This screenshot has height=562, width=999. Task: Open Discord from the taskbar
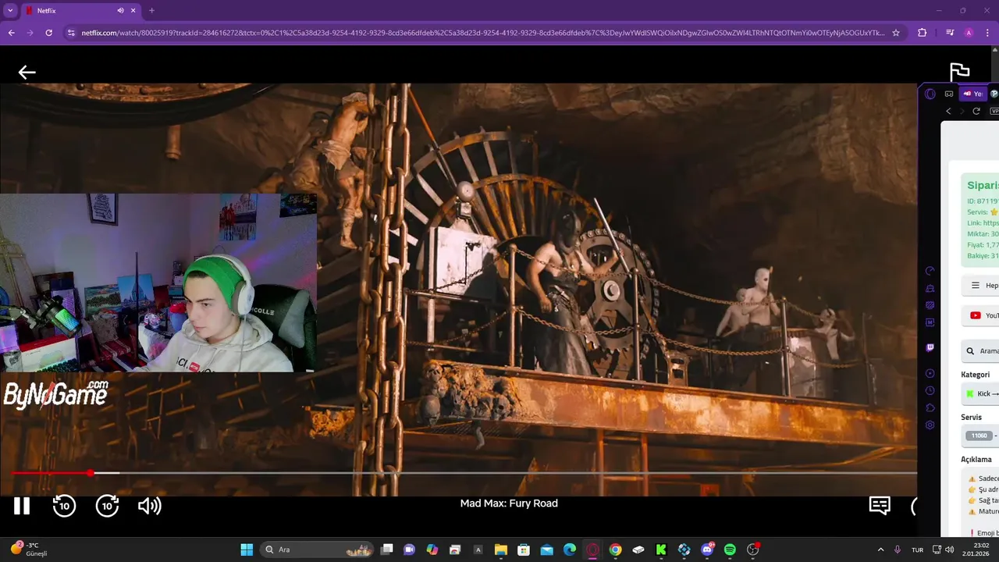tap(707, 550)
